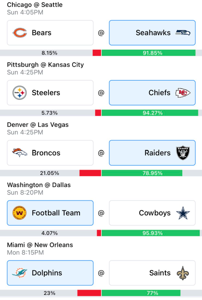Click the Saints fleur-de-lis logo
This screenshot has width=202, height=300.
(x=183, y=273)
